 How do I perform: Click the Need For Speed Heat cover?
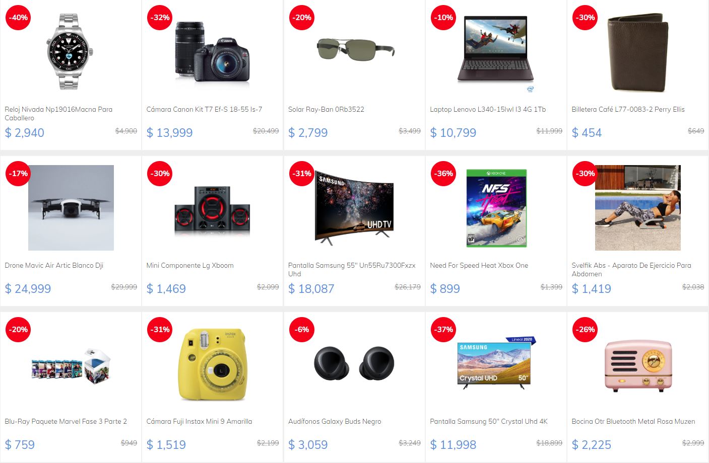[496, 208]
